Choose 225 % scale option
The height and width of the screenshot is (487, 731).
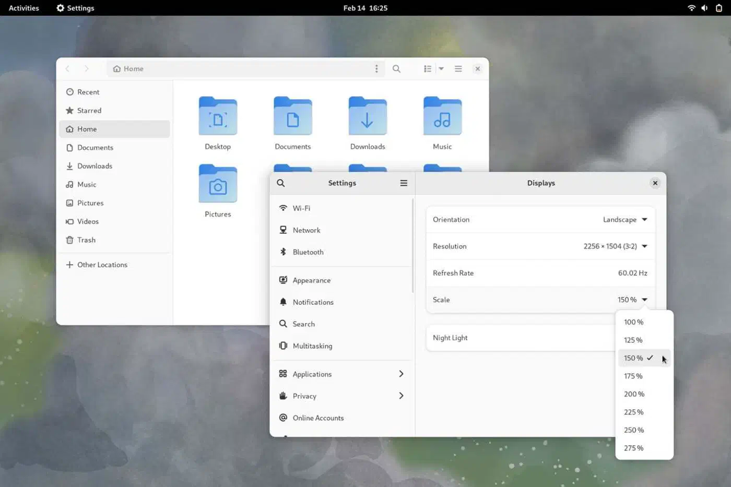644,412
